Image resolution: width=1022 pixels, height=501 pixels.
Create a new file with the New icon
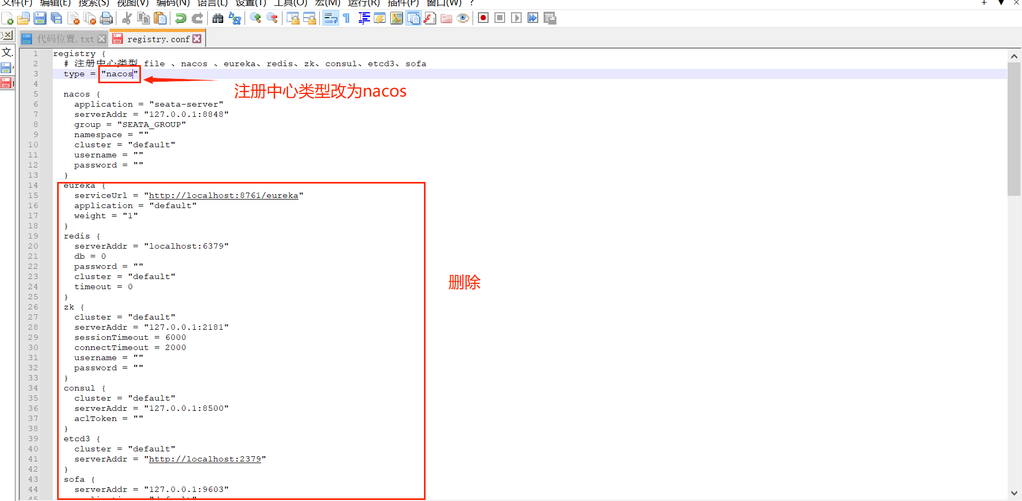(7, 19)
